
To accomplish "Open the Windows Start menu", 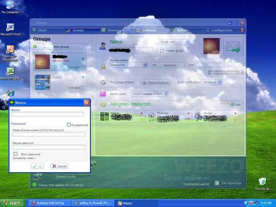I will click(x=12, y=203).
